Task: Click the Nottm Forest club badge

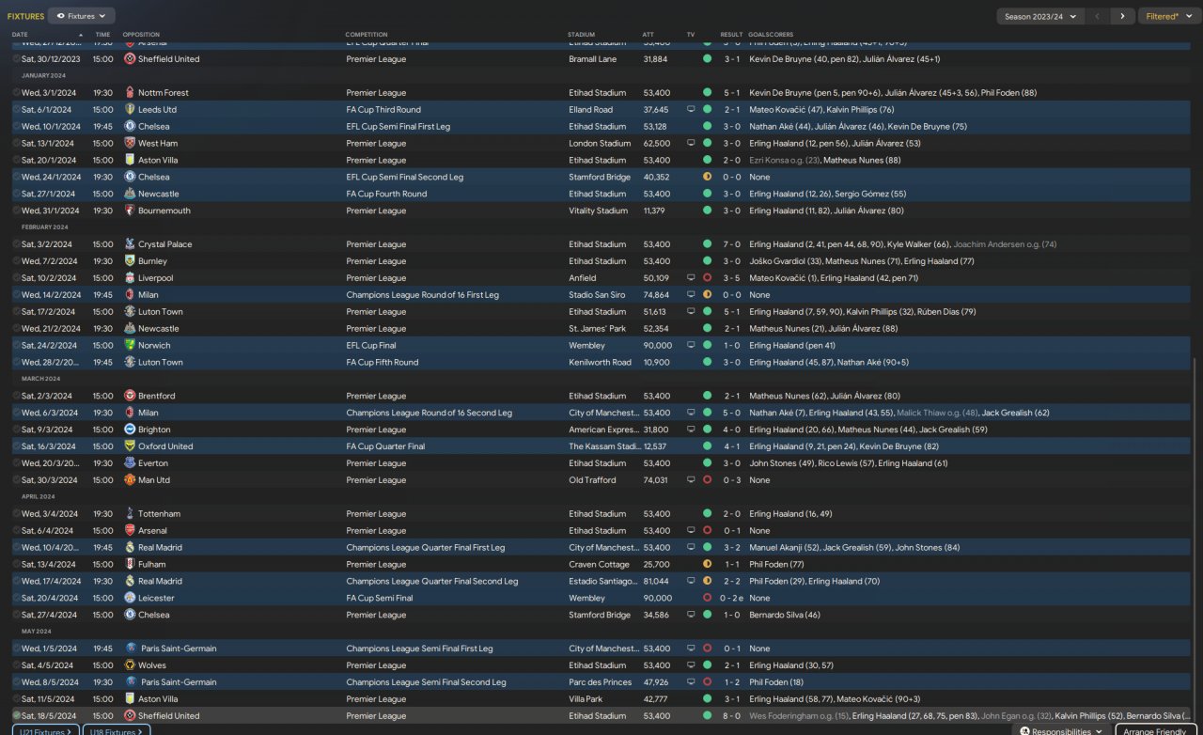Action: click(130, 93)
